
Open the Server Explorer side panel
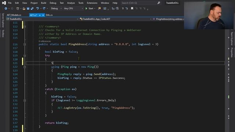coord(3,21)
